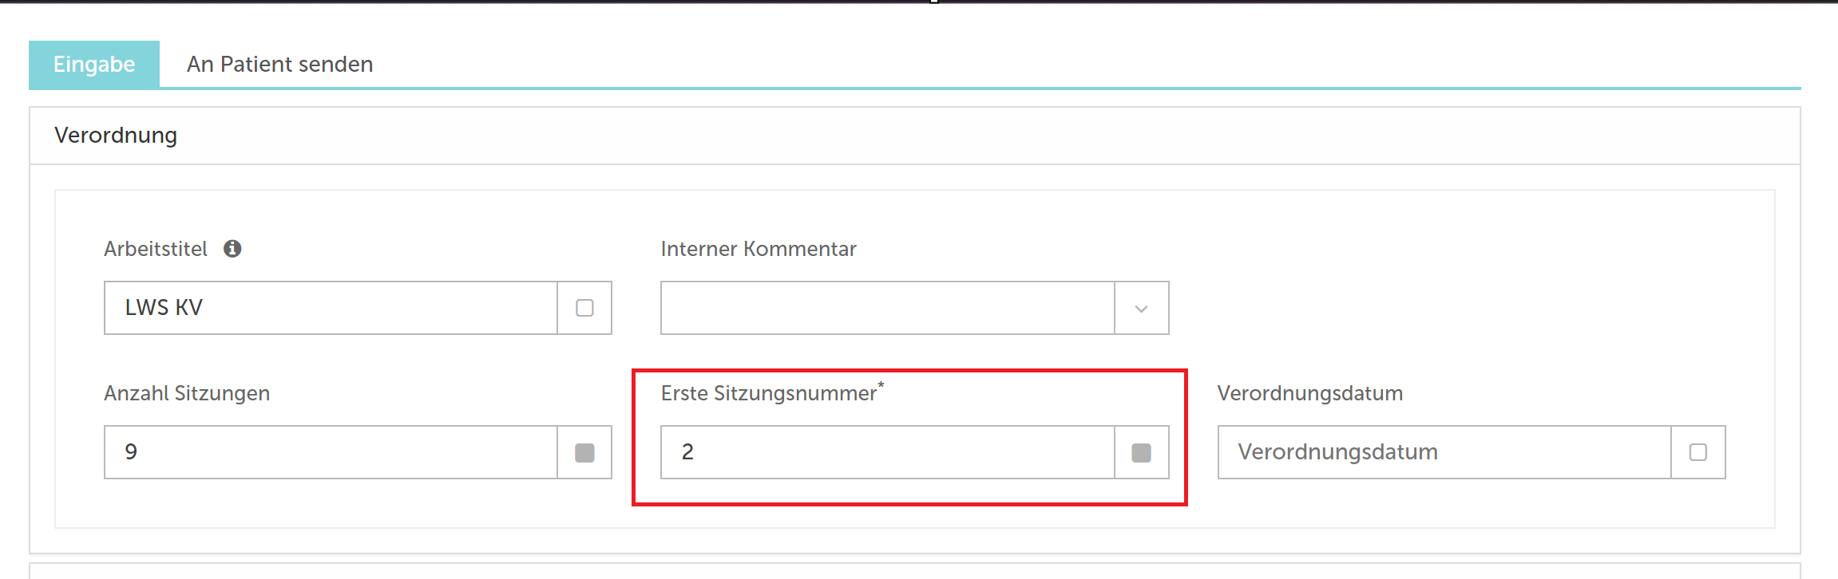Click the Anzahl Sitzungen label
Screen dimensions: 1838x579
(187, 393)
